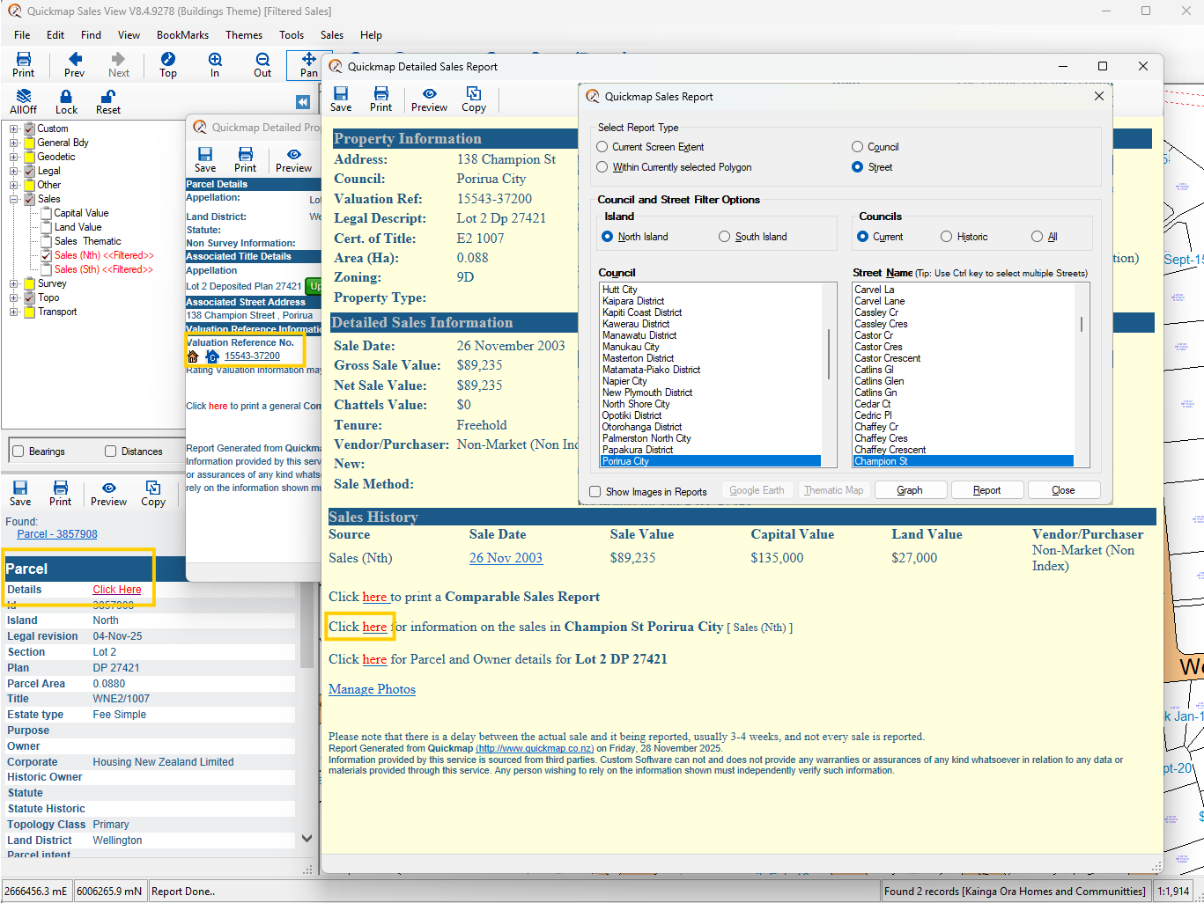The image size is (1204, 903).
Task: Open the Manage Photos link
Action: tap(372, 689)
